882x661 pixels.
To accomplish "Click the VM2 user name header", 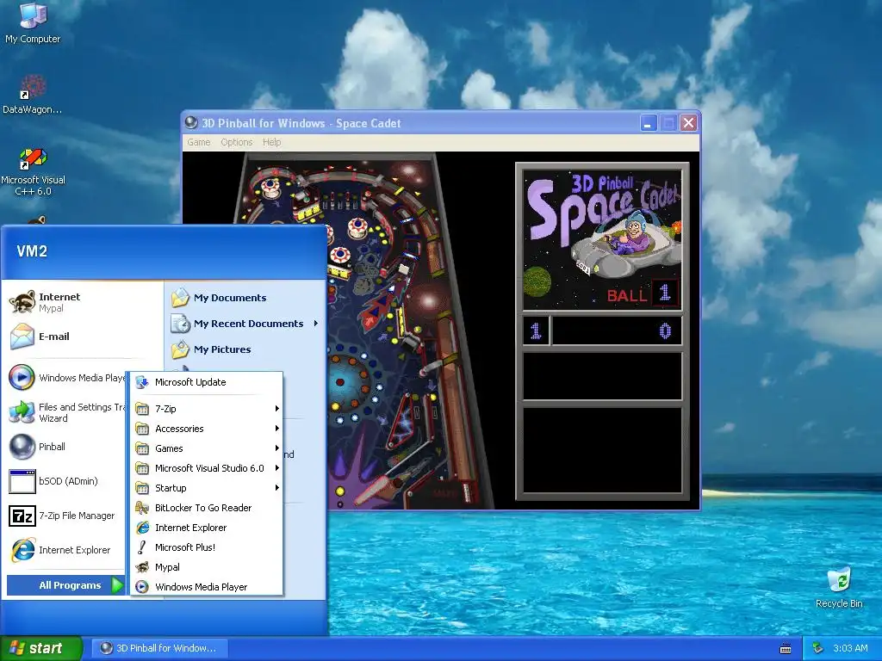I will pyautogui.click(x=32, y=251).
